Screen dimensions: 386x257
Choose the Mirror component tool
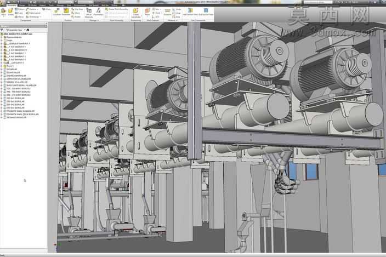[19, 17]
